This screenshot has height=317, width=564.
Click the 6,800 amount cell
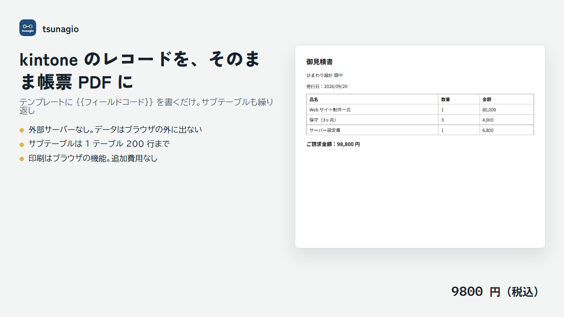coord(506,130)
